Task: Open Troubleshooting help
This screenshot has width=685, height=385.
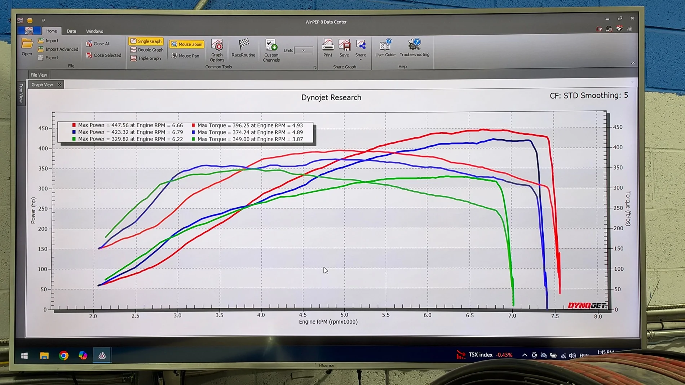Action: (x=415, y=48)
